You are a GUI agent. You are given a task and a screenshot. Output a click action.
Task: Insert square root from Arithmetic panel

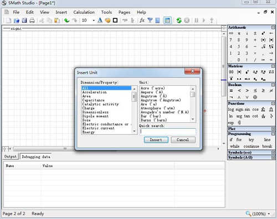263,46
